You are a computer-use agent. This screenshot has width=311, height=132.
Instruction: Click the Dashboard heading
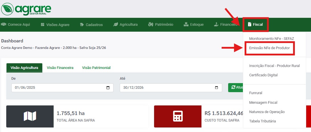pos(12,41)
